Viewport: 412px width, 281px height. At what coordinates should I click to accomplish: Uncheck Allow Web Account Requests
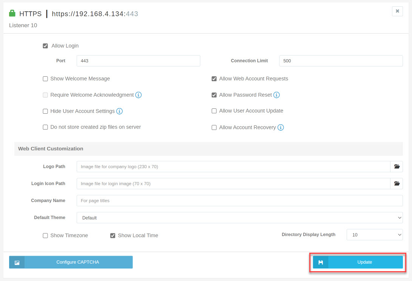pyautogui.click(x=214, y=79)
